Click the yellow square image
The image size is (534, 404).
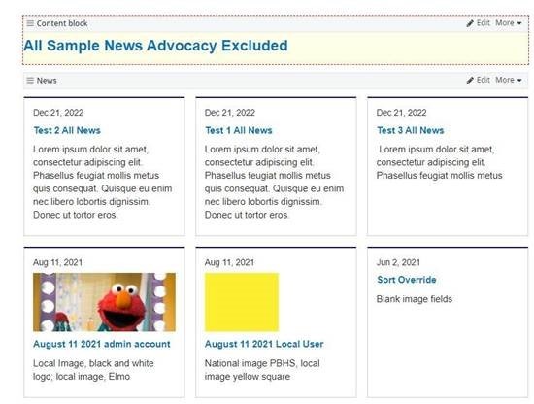coord(242,302)
